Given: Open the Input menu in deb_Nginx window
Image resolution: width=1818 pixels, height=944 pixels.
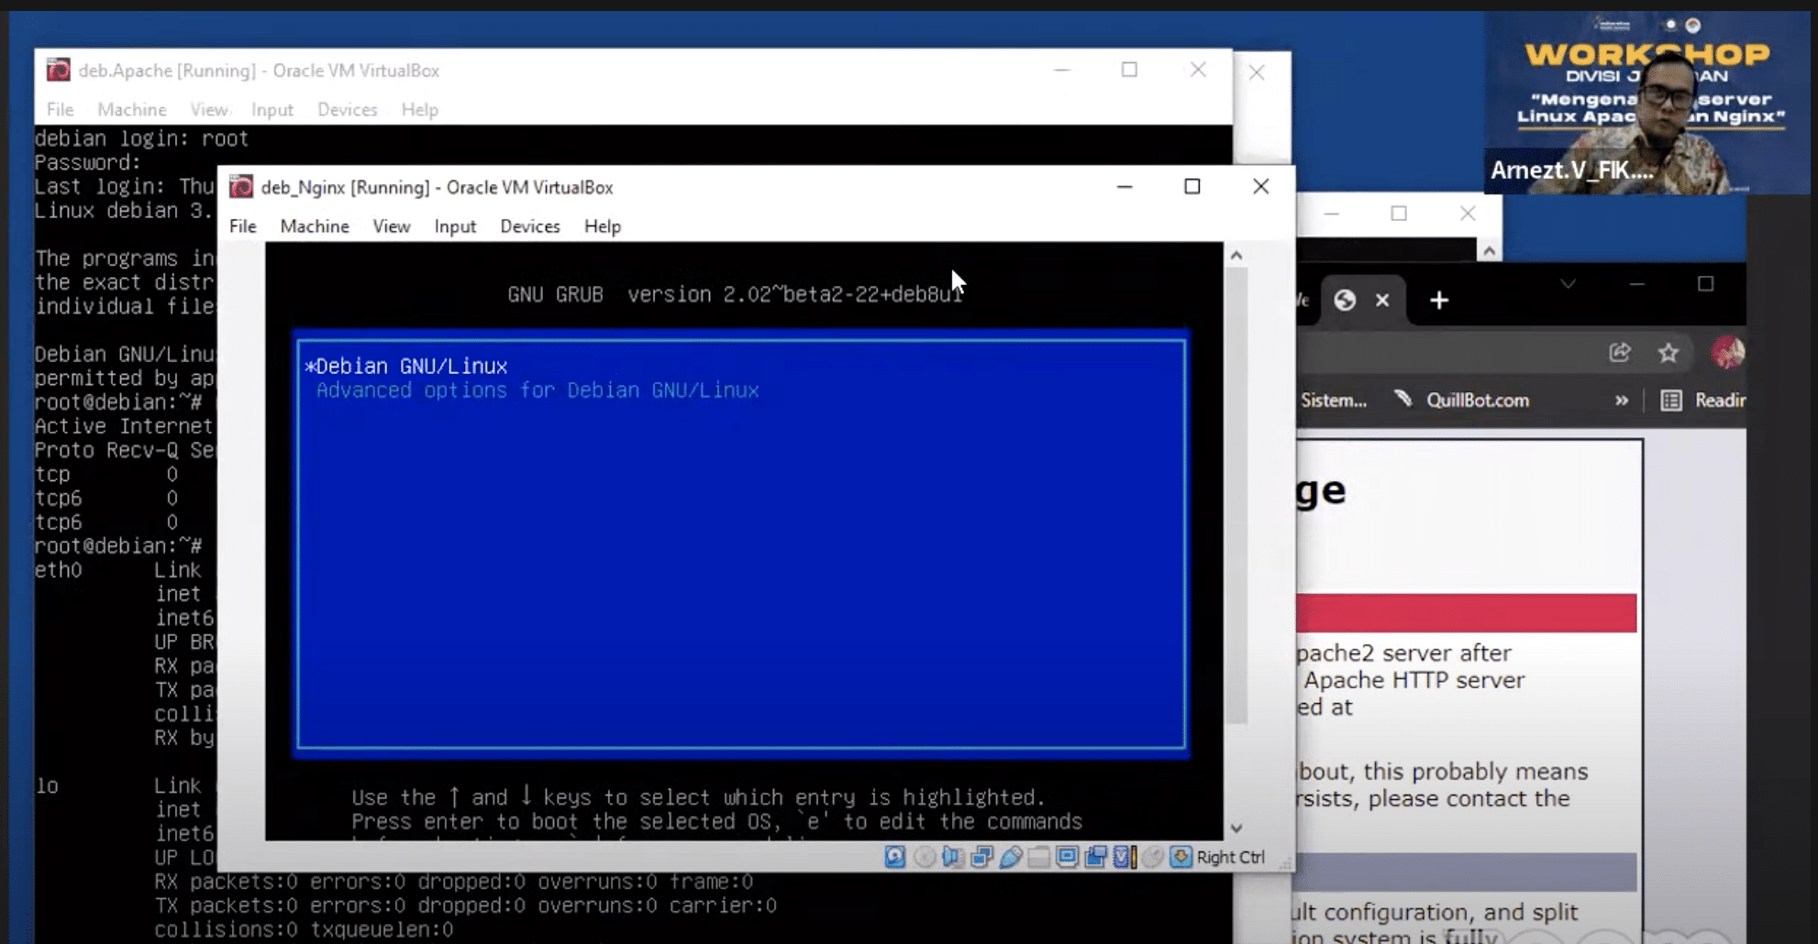Looking at the screenshot, I should click(x=455, y=226).
